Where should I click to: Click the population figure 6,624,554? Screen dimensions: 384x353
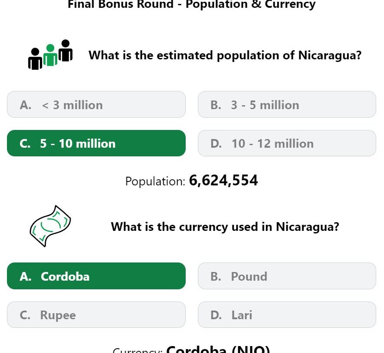(x=223, y=181)
